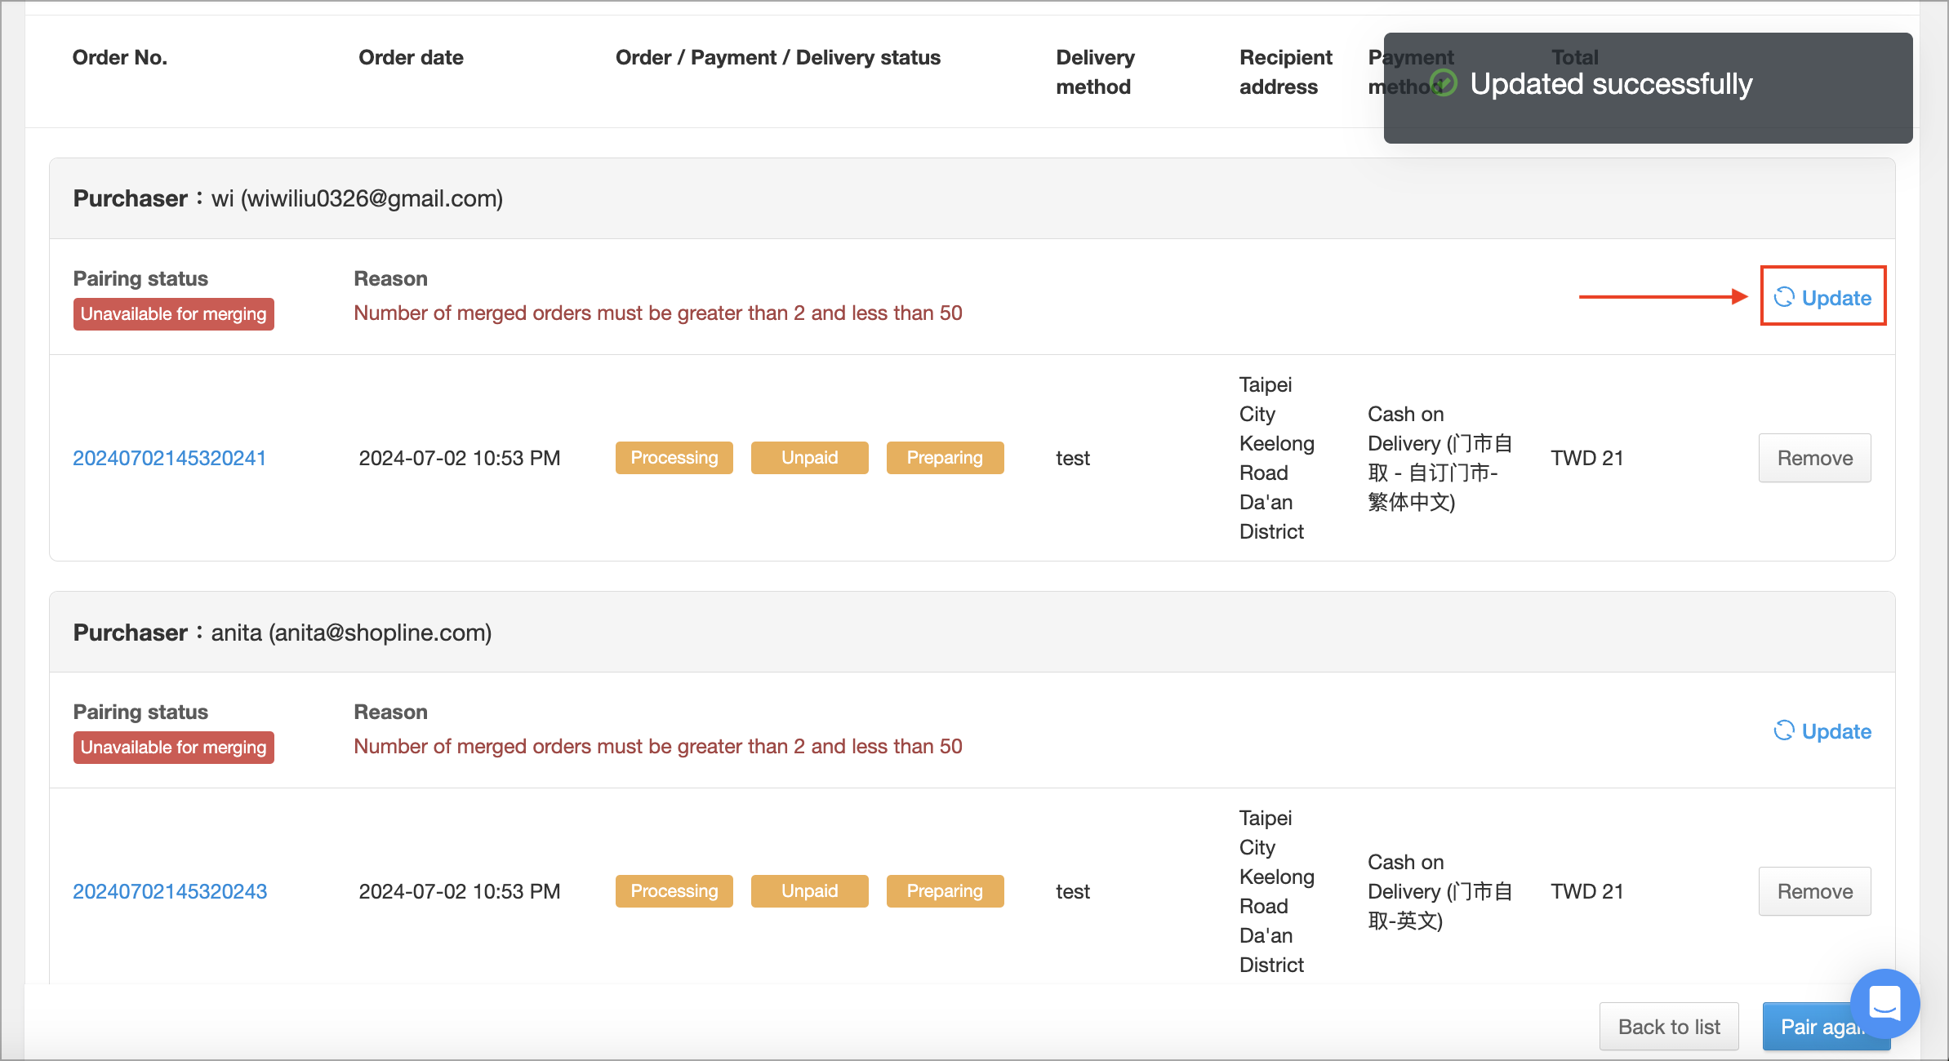Click Order / Payment / Delivery status header
The image size is (1949, 1061).
point(778,57)
